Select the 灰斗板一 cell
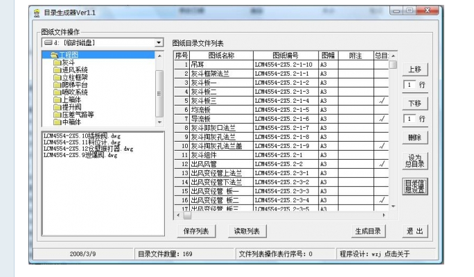Image resolution: width=474 pixels, height=277 pixels. (221, 83)
